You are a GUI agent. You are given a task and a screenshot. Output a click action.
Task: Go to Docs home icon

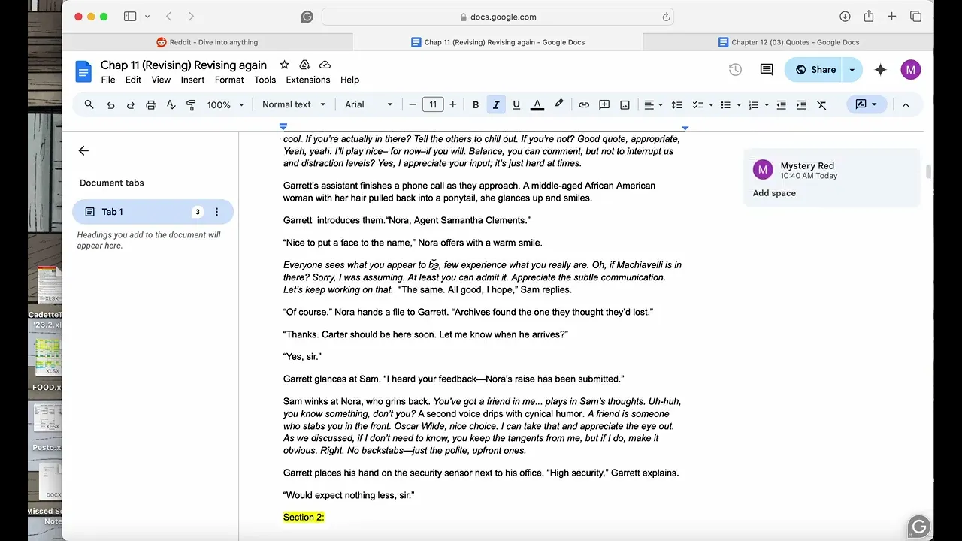coord(83,71)
